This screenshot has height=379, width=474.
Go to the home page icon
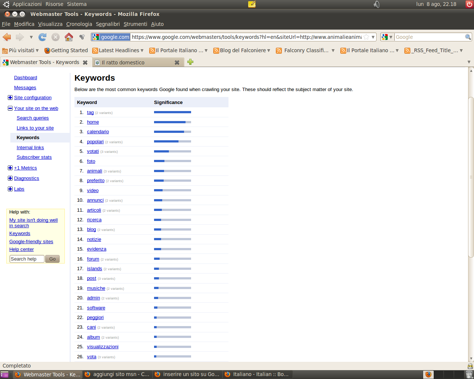pos(69,37)
